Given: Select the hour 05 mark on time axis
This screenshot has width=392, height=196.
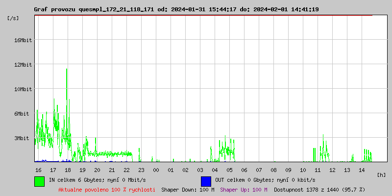Looking at the screenshot, I should 229,170.
